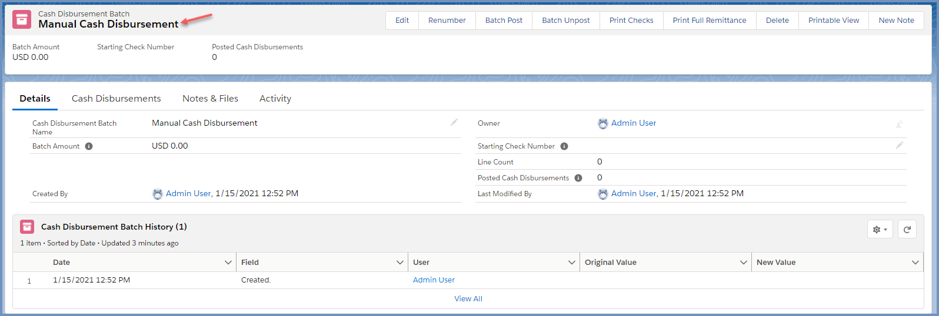Click the Batch Amount info icon
The image size is (939, 316).
tap(89, 146)
